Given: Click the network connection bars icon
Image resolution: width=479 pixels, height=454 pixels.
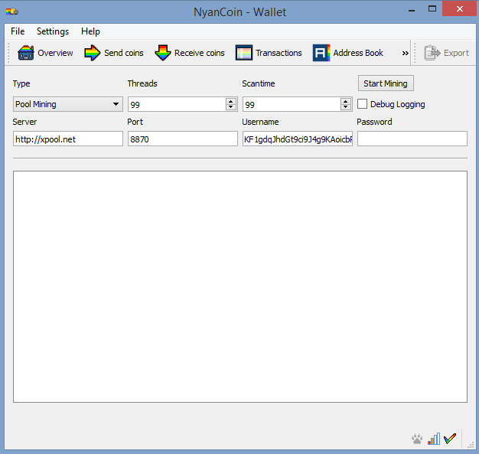Looking at the screenshot, I should point(434,439).
